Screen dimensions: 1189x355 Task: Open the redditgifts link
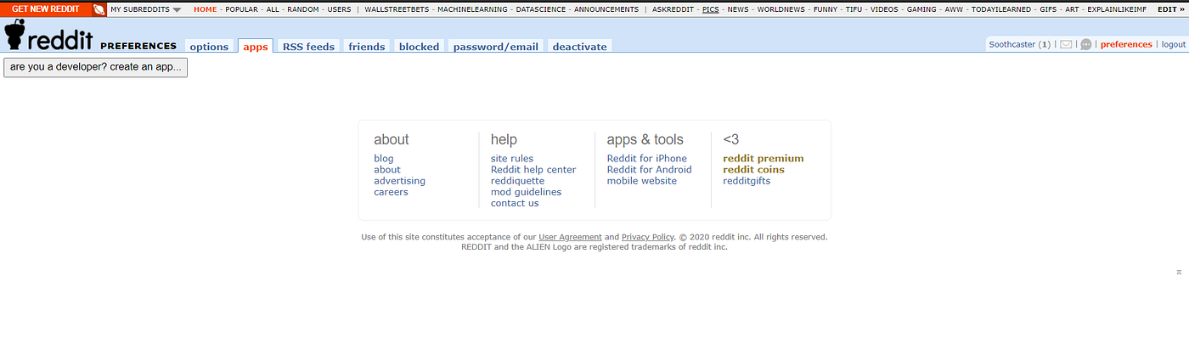click(x=747, y=181)
